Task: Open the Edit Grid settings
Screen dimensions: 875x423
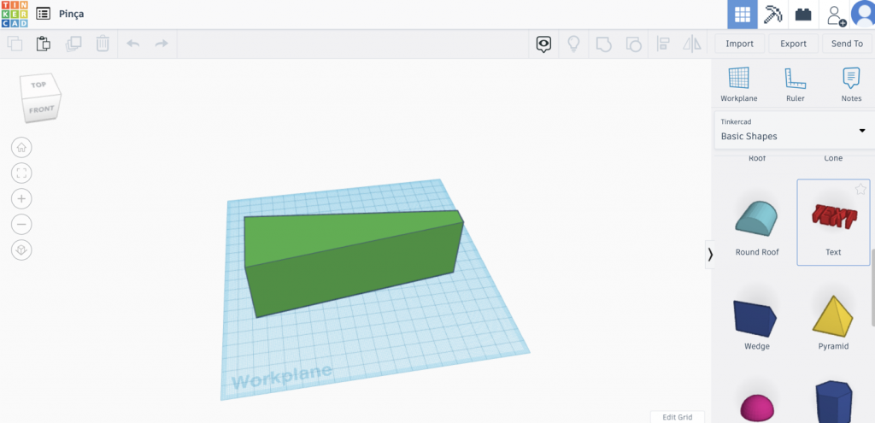Action: [x=677, y=417]
